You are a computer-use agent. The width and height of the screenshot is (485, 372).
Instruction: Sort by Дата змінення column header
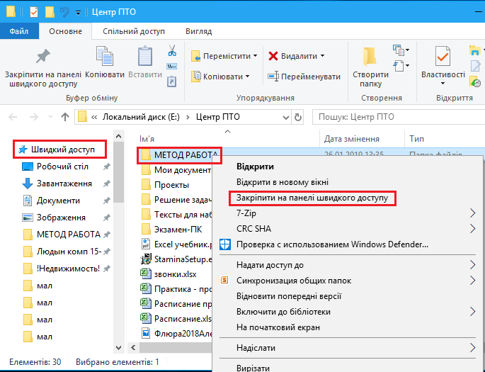(x=352, y=139)
